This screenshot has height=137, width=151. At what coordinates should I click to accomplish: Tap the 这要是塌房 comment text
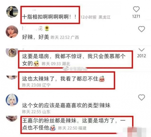tap(74, 60)
